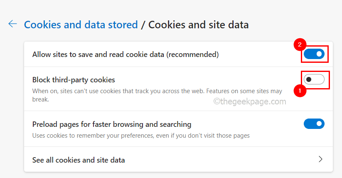Screen dimensions: 342x178
Task: Disable 'Allow sites to save and read cookie data'
Action: tap(314, 54)
